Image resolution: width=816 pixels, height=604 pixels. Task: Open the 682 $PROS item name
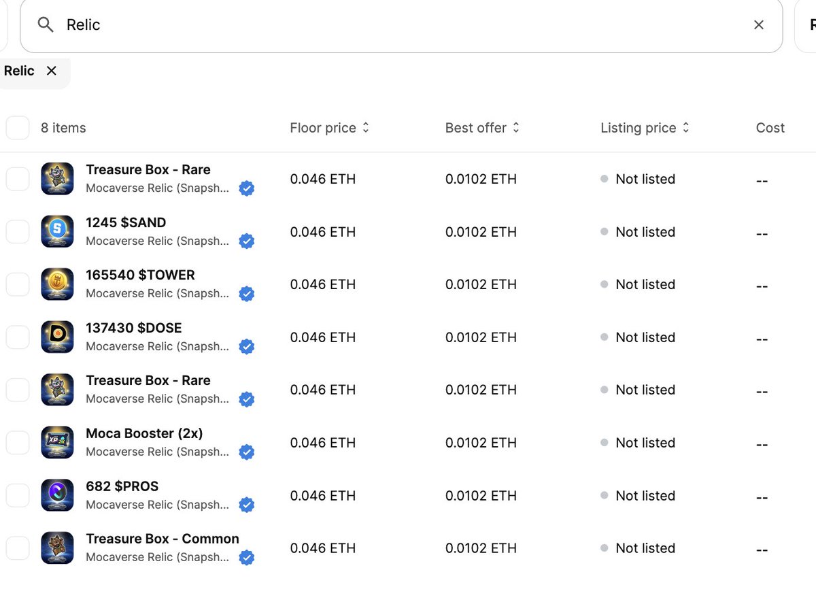(122, 486)
